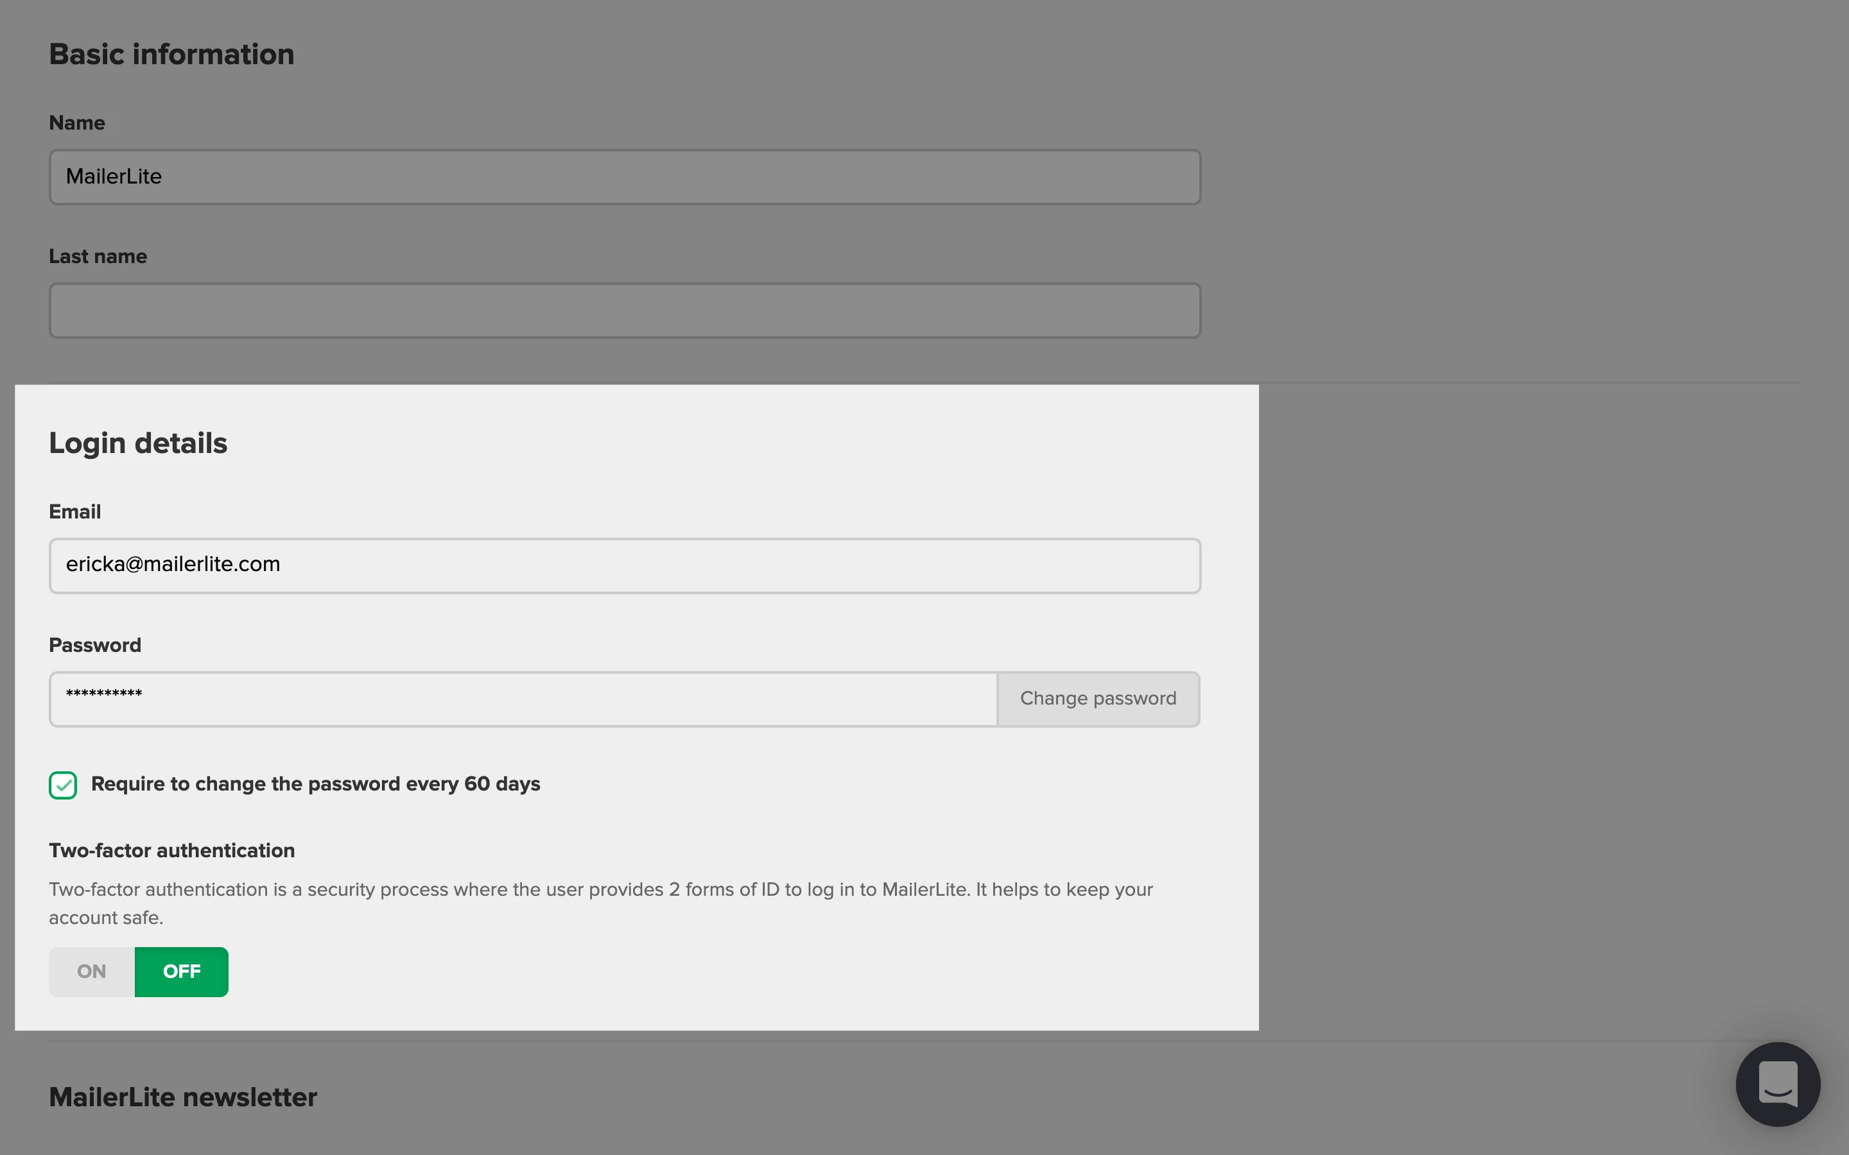
Task: Open the chat support widget
Action: (x=1777, y=1083)
